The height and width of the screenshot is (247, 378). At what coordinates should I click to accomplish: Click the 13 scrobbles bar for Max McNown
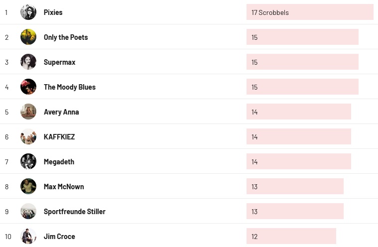295,187
